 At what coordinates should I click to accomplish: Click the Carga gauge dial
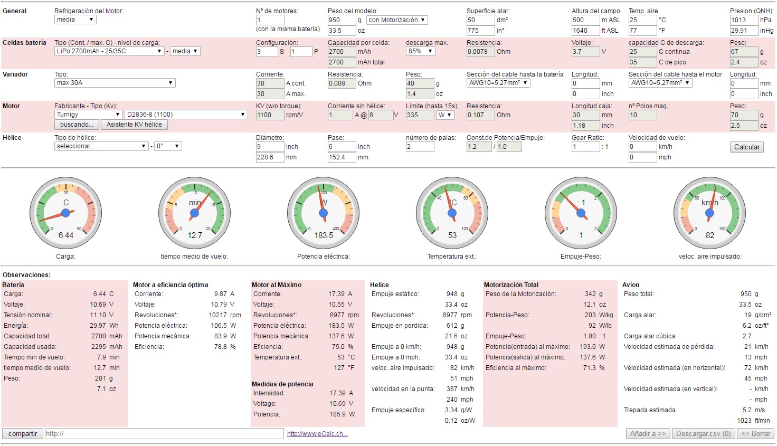66,213
